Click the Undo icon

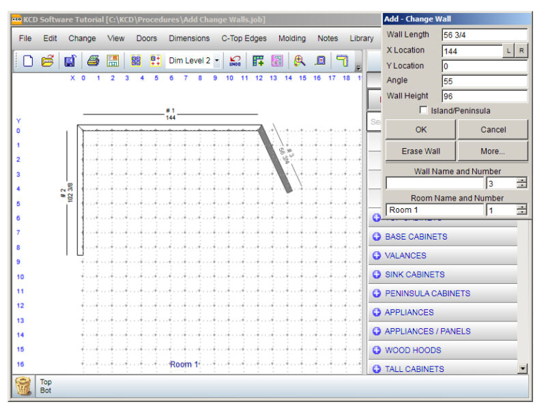(235, 61)
